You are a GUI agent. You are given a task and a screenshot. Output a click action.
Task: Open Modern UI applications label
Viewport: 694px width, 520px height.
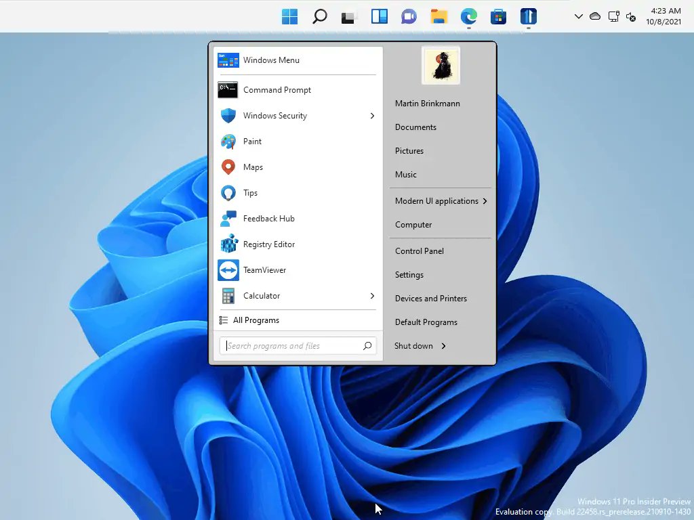(437, 201)
